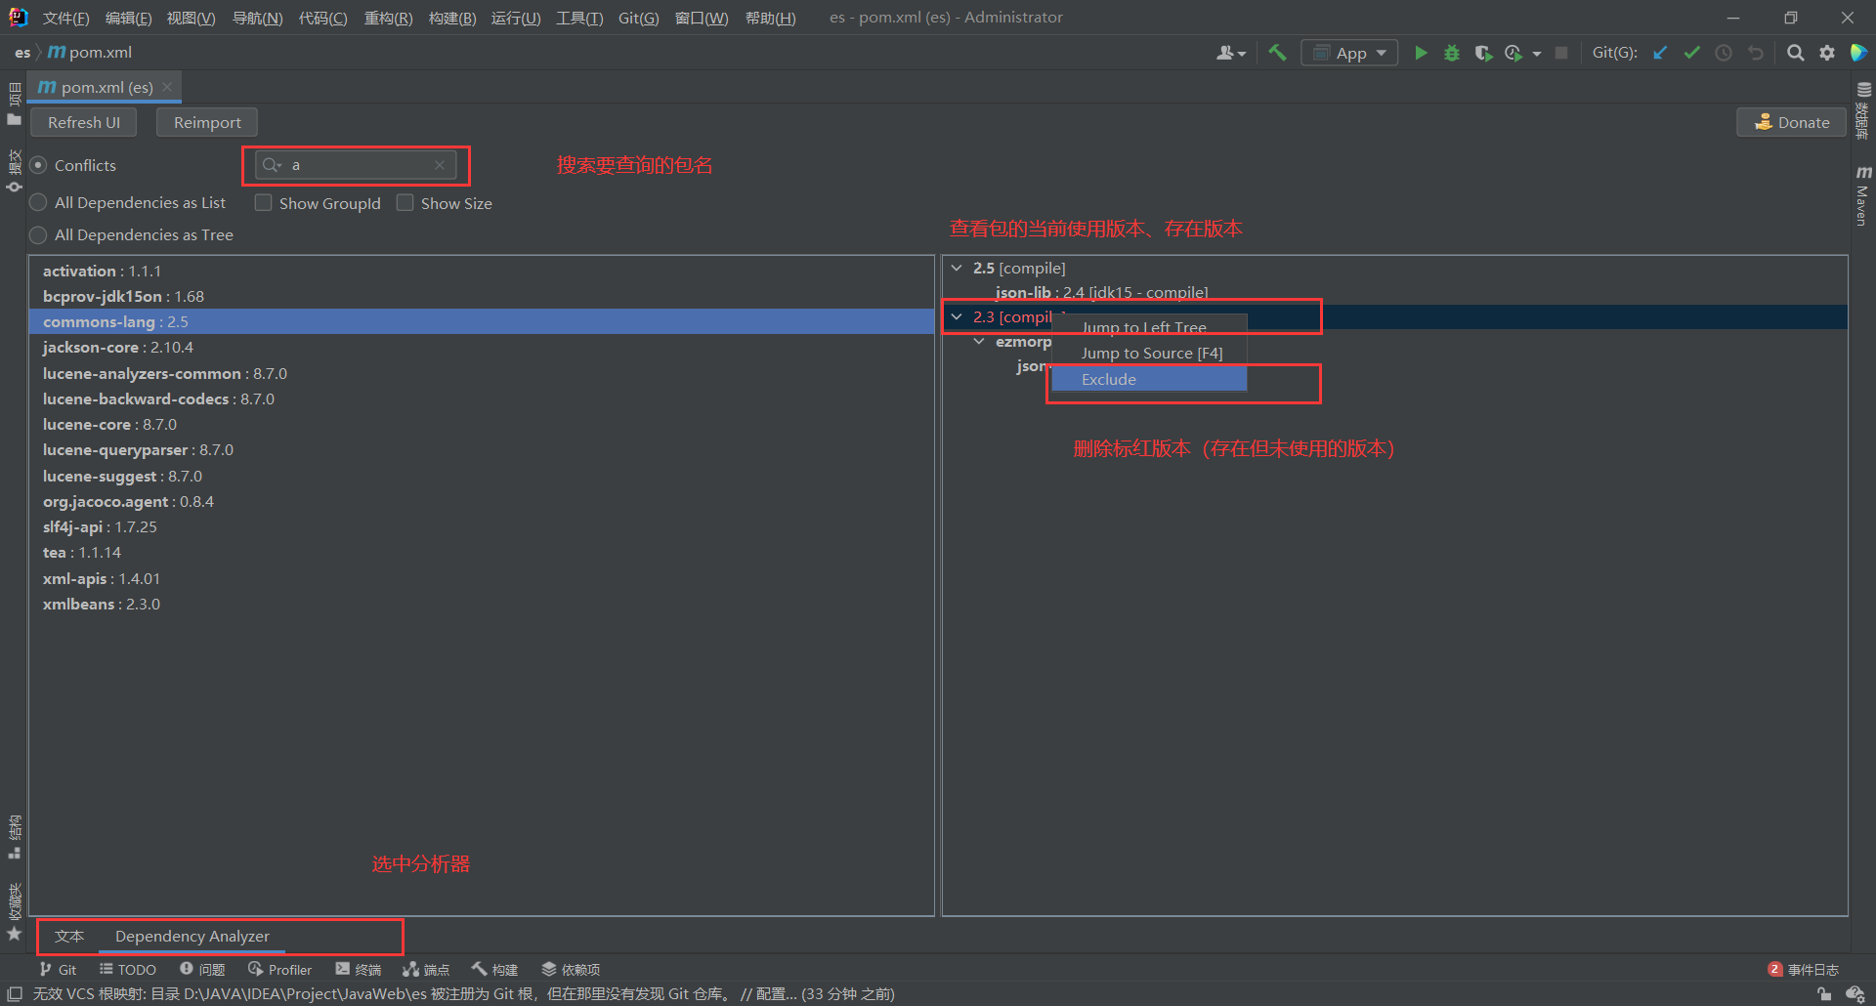Image resolution: width=1876 pixels, height=1006 pixels.
Task: Choose Exclude from the context menu
Action: point(1149,379)
